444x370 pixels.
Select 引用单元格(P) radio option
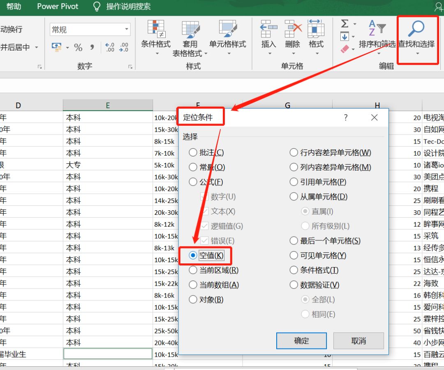pos(318,182)
